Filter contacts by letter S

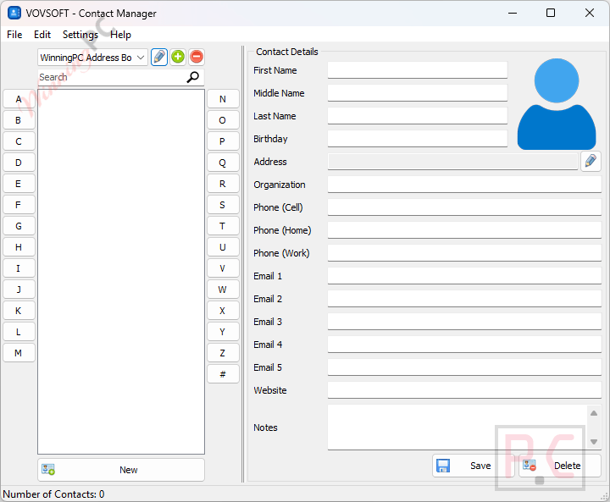coord(223,205)
